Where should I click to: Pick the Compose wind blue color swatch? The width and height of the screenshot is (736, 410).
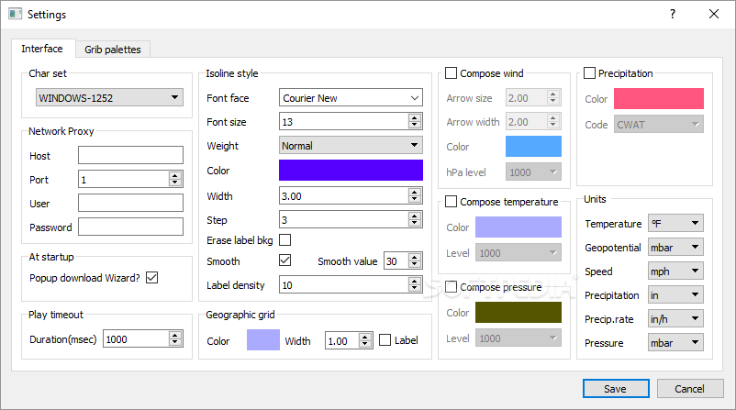click(533, 147)
